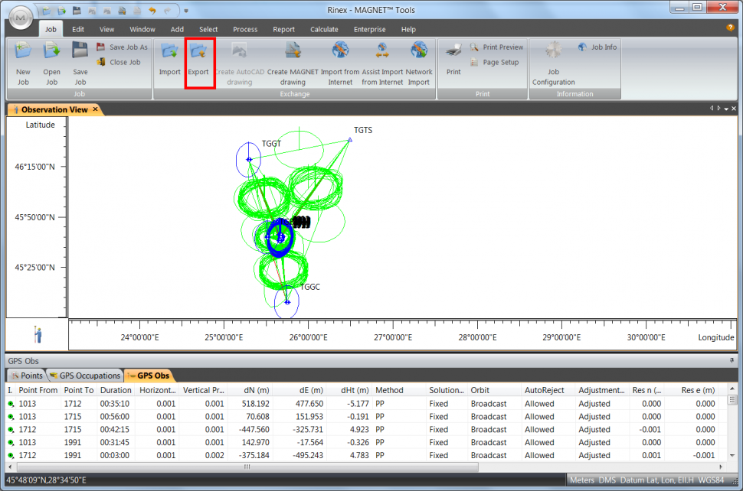Click Create AutoCAD drawing icon
The width and height of the screenshot is (743, 491).
[239, 50]
